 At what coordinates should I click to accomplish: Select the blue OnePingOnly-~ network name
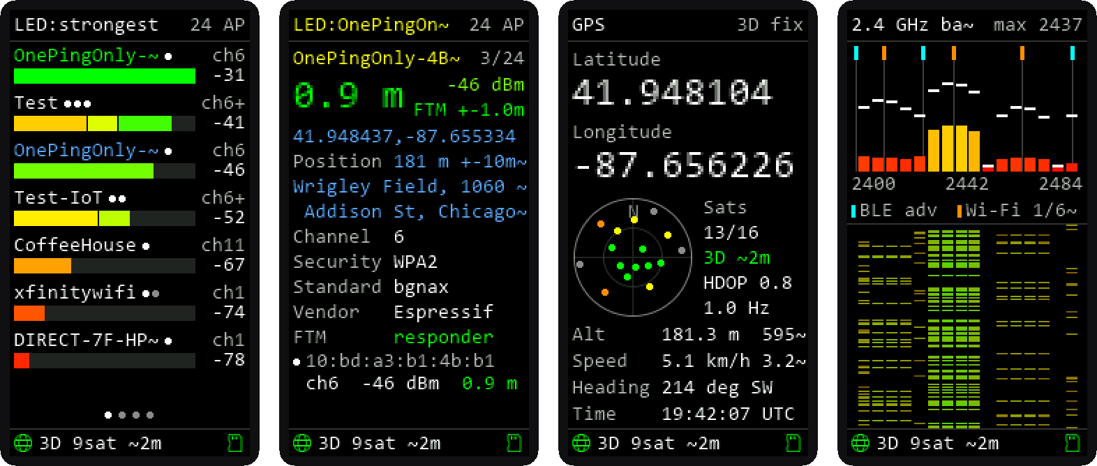87,151
